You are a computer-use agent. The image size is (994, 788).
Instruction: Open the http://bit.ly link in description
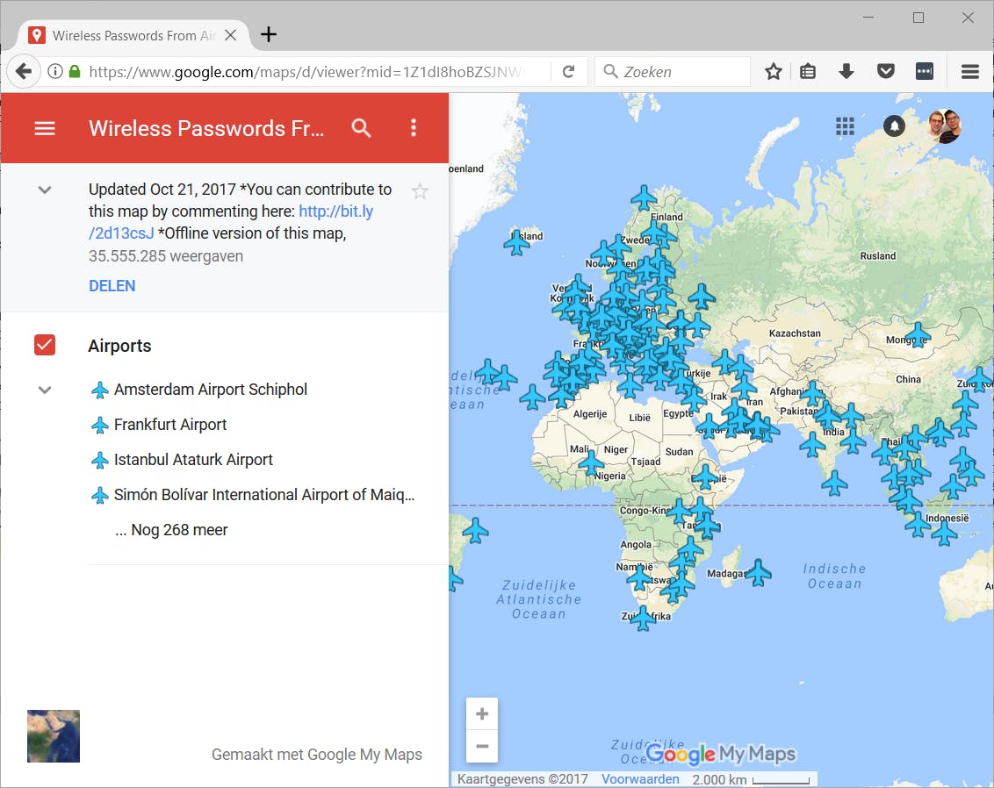tap(335, 211)
